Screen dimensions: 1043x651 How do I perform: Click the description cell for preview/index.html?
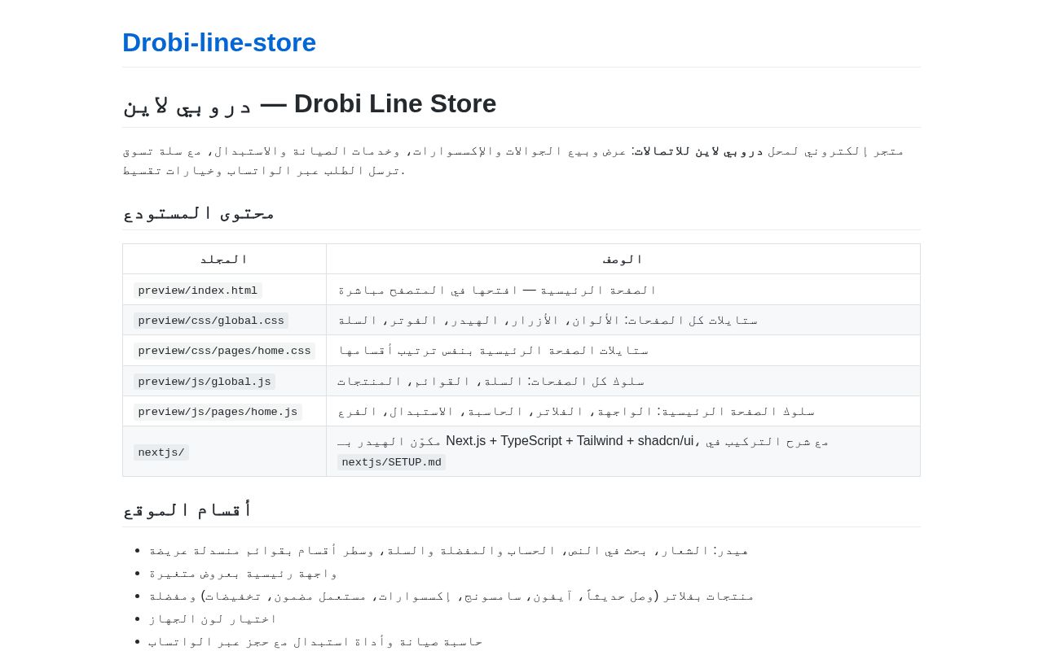(623, 290)
